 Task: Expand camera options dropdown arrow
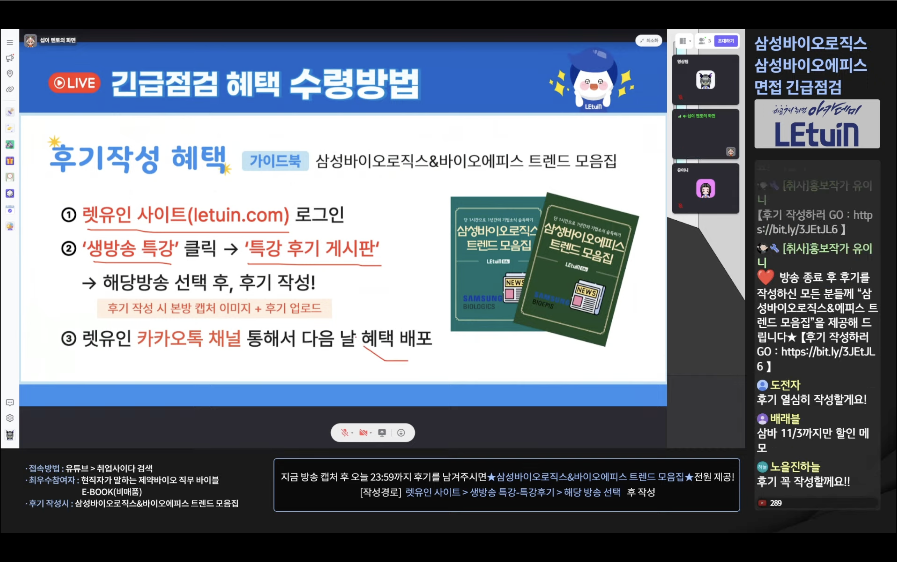(x=371, y=433)
